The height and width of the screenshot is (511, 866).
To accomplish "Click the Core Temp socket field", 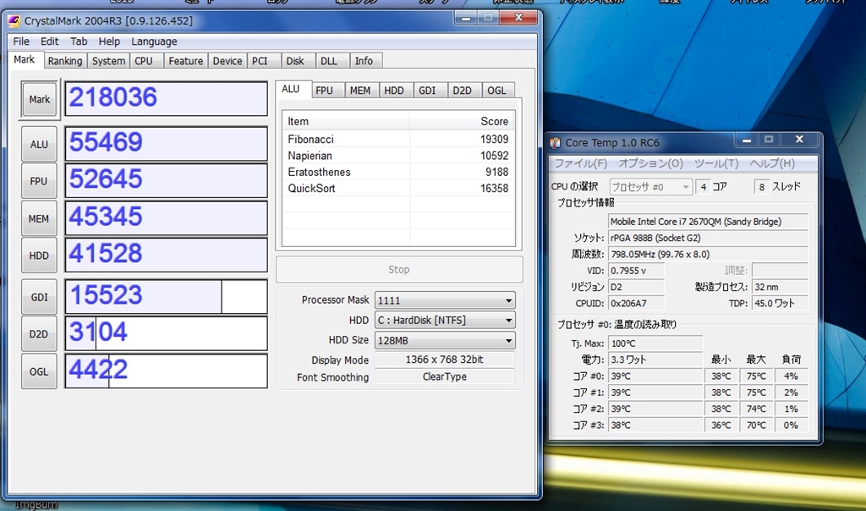I will (708, 238).
